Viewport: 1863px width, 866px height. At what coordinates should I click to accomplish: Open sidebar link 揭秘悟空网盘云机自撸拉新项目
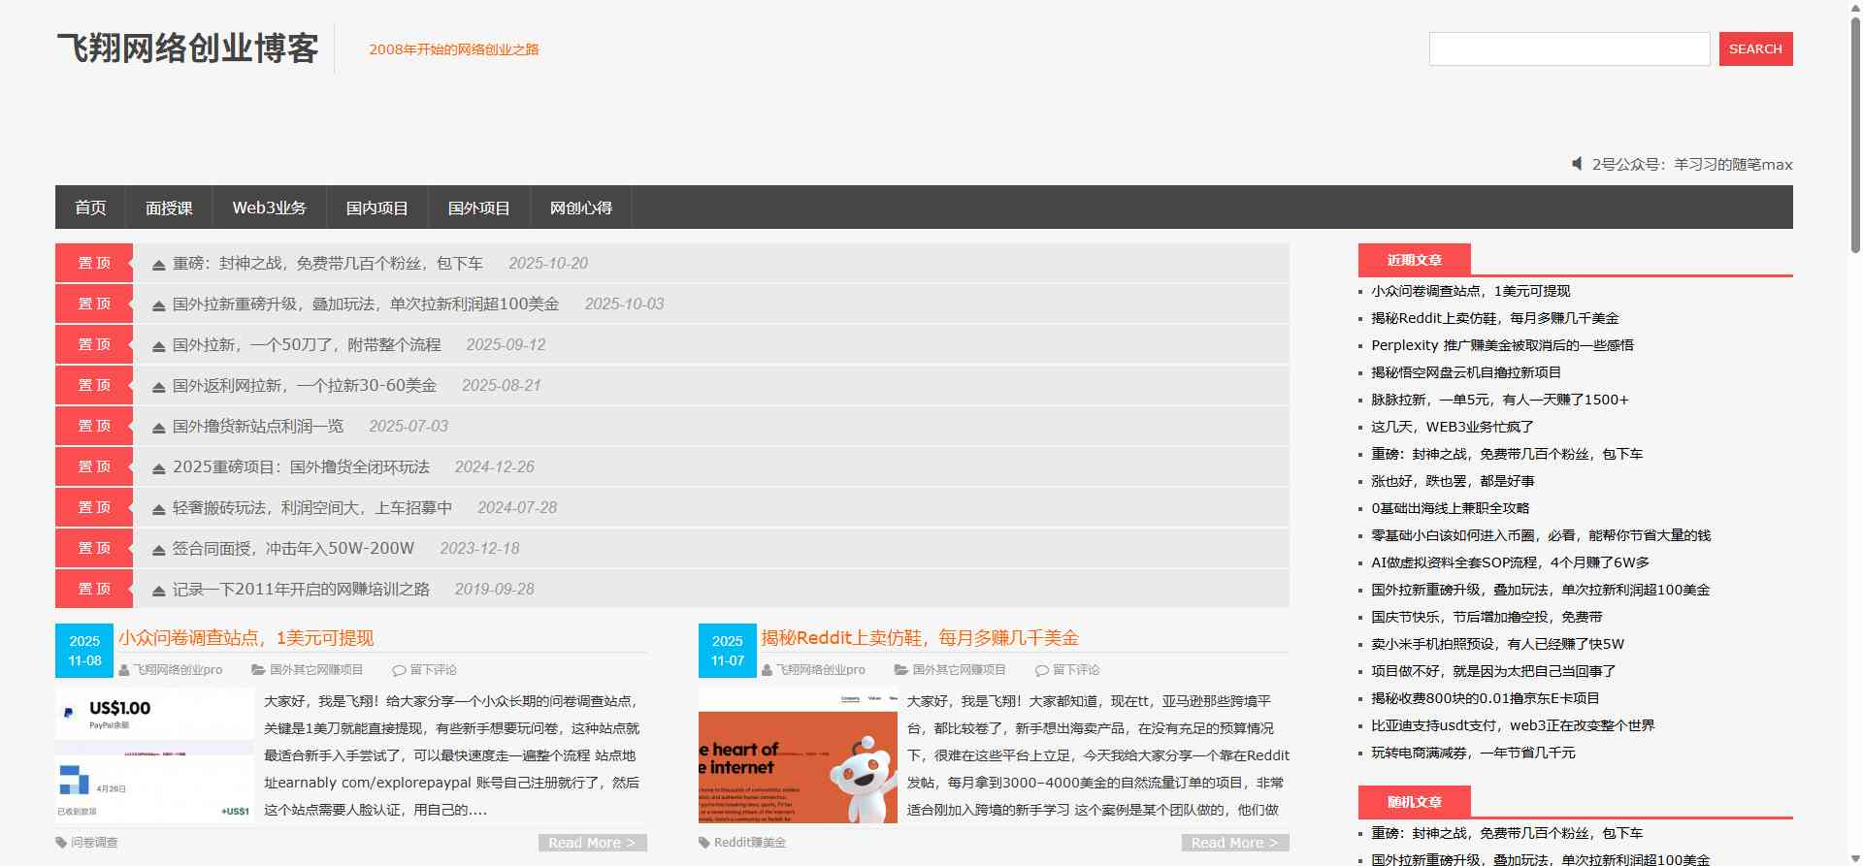pyautogui.click(x=1465, y=372)
